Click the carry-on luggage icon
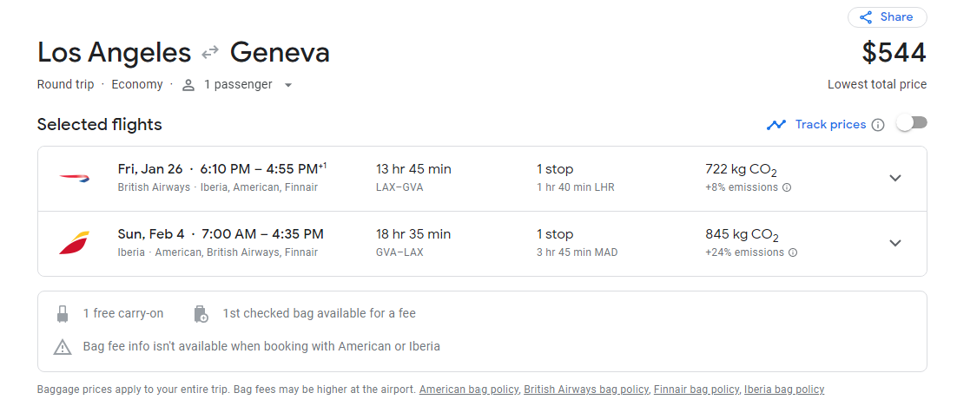 [63, 314]
